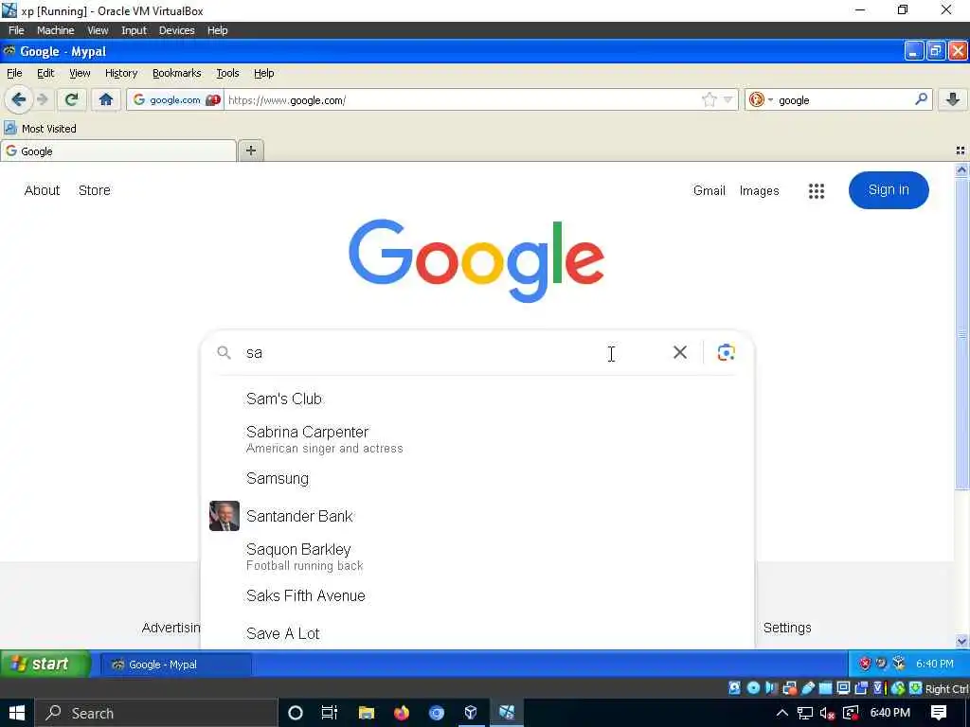Click the Sign in button
Screen dimensions: 970x727
click(x=889, y=189)
